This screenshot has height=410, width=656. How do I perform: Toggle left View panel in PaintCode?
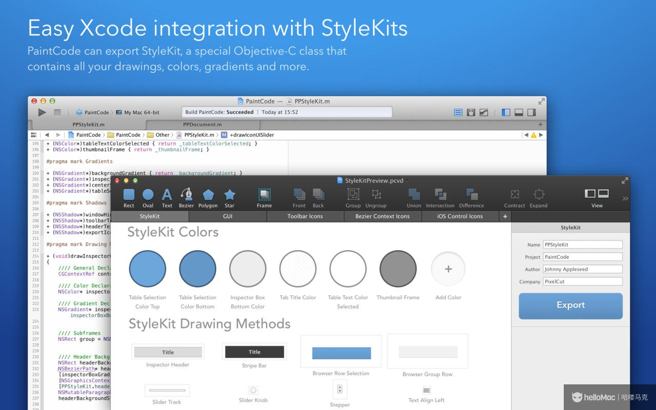pyautogui.click(x=590, y=193)
